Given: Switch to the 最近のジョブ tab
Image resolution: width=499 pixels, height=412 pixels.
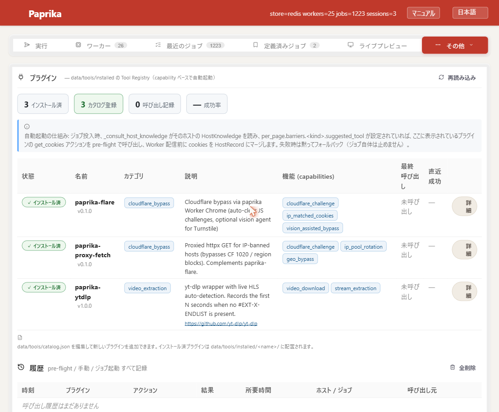Looking at the screenshot, I should tap(190, 45).
